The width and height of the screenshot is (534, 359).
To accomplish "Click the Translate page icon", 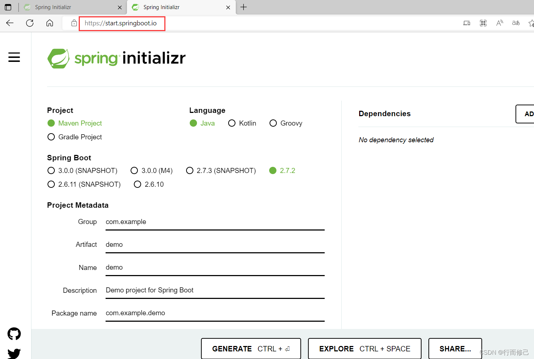I will 516,23.
